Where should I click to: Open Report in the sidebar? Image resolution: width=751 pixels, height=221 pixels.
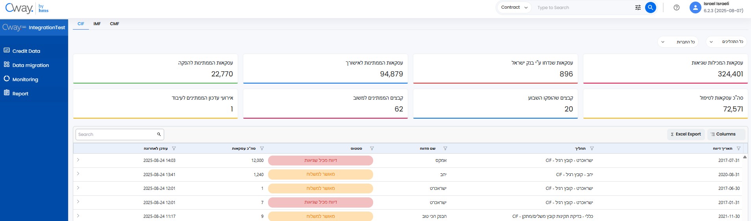click(x=20, y=93)
